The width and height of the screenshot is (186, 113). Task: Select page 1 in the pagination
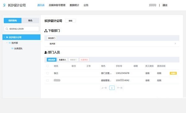click(x=112, y=88)
